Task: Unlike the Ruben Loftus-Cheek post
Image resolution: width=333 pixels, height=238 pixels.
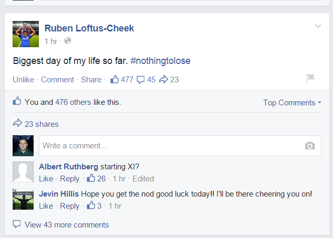Action: [24, 80]
